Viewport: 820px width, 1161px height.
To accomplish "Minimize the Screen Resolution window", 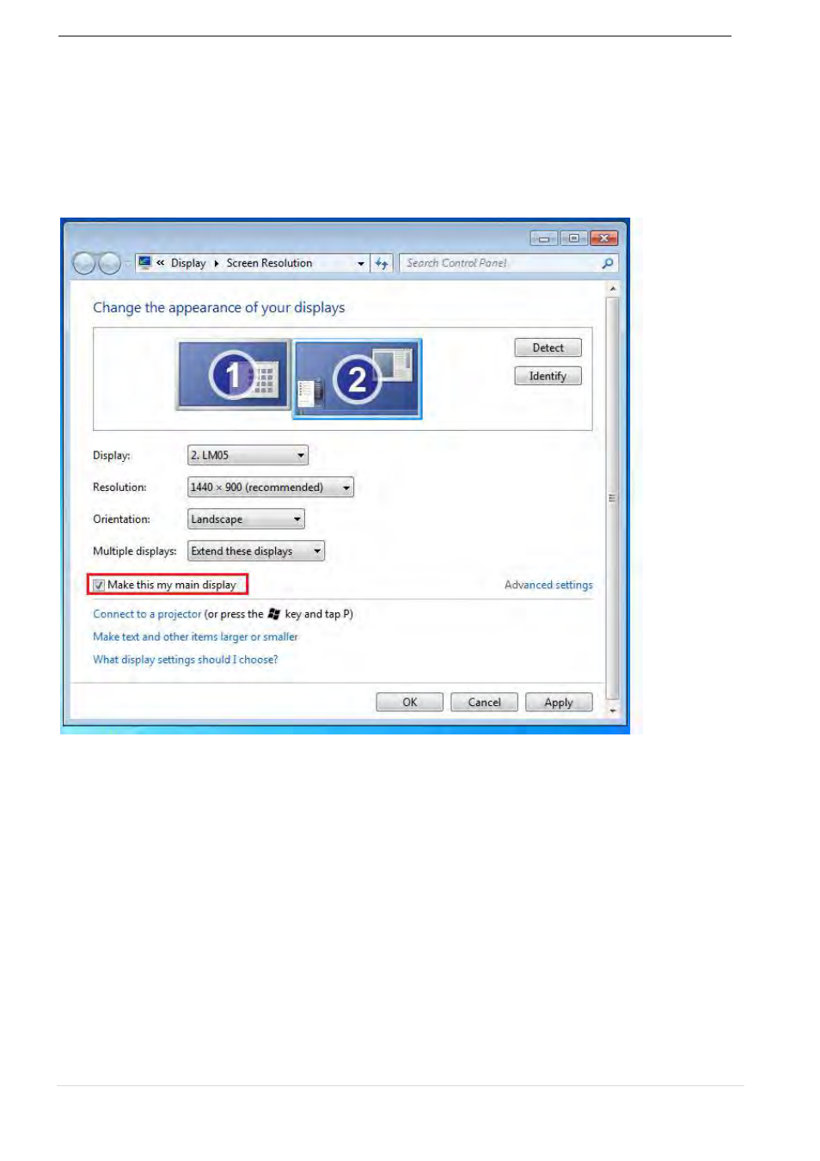I will tap(544, 238).
